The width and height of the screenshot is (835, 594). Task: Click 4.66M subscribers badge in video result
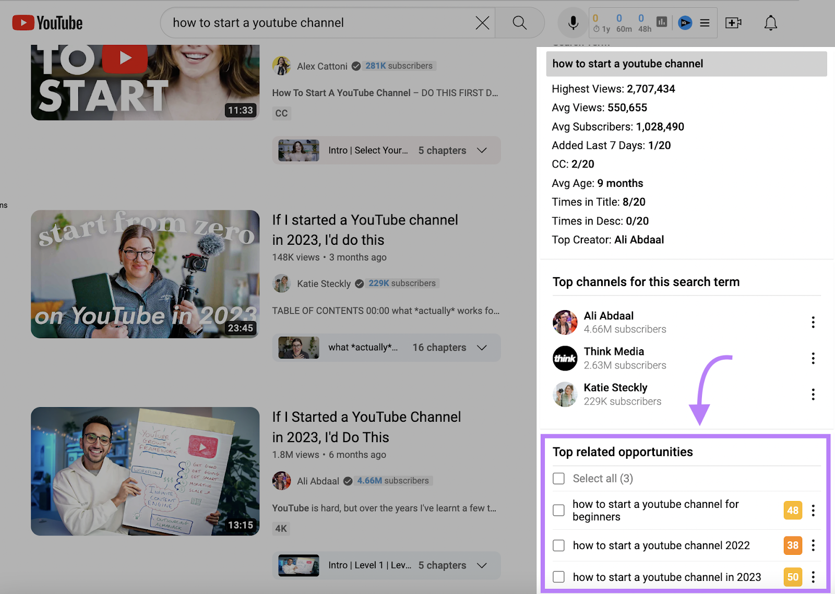coord(393,481)
